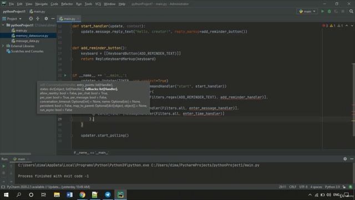Go to next highlighted error arrow
Image resolution: width=355 pixels, height=200 pixels.
pos(352,26)
